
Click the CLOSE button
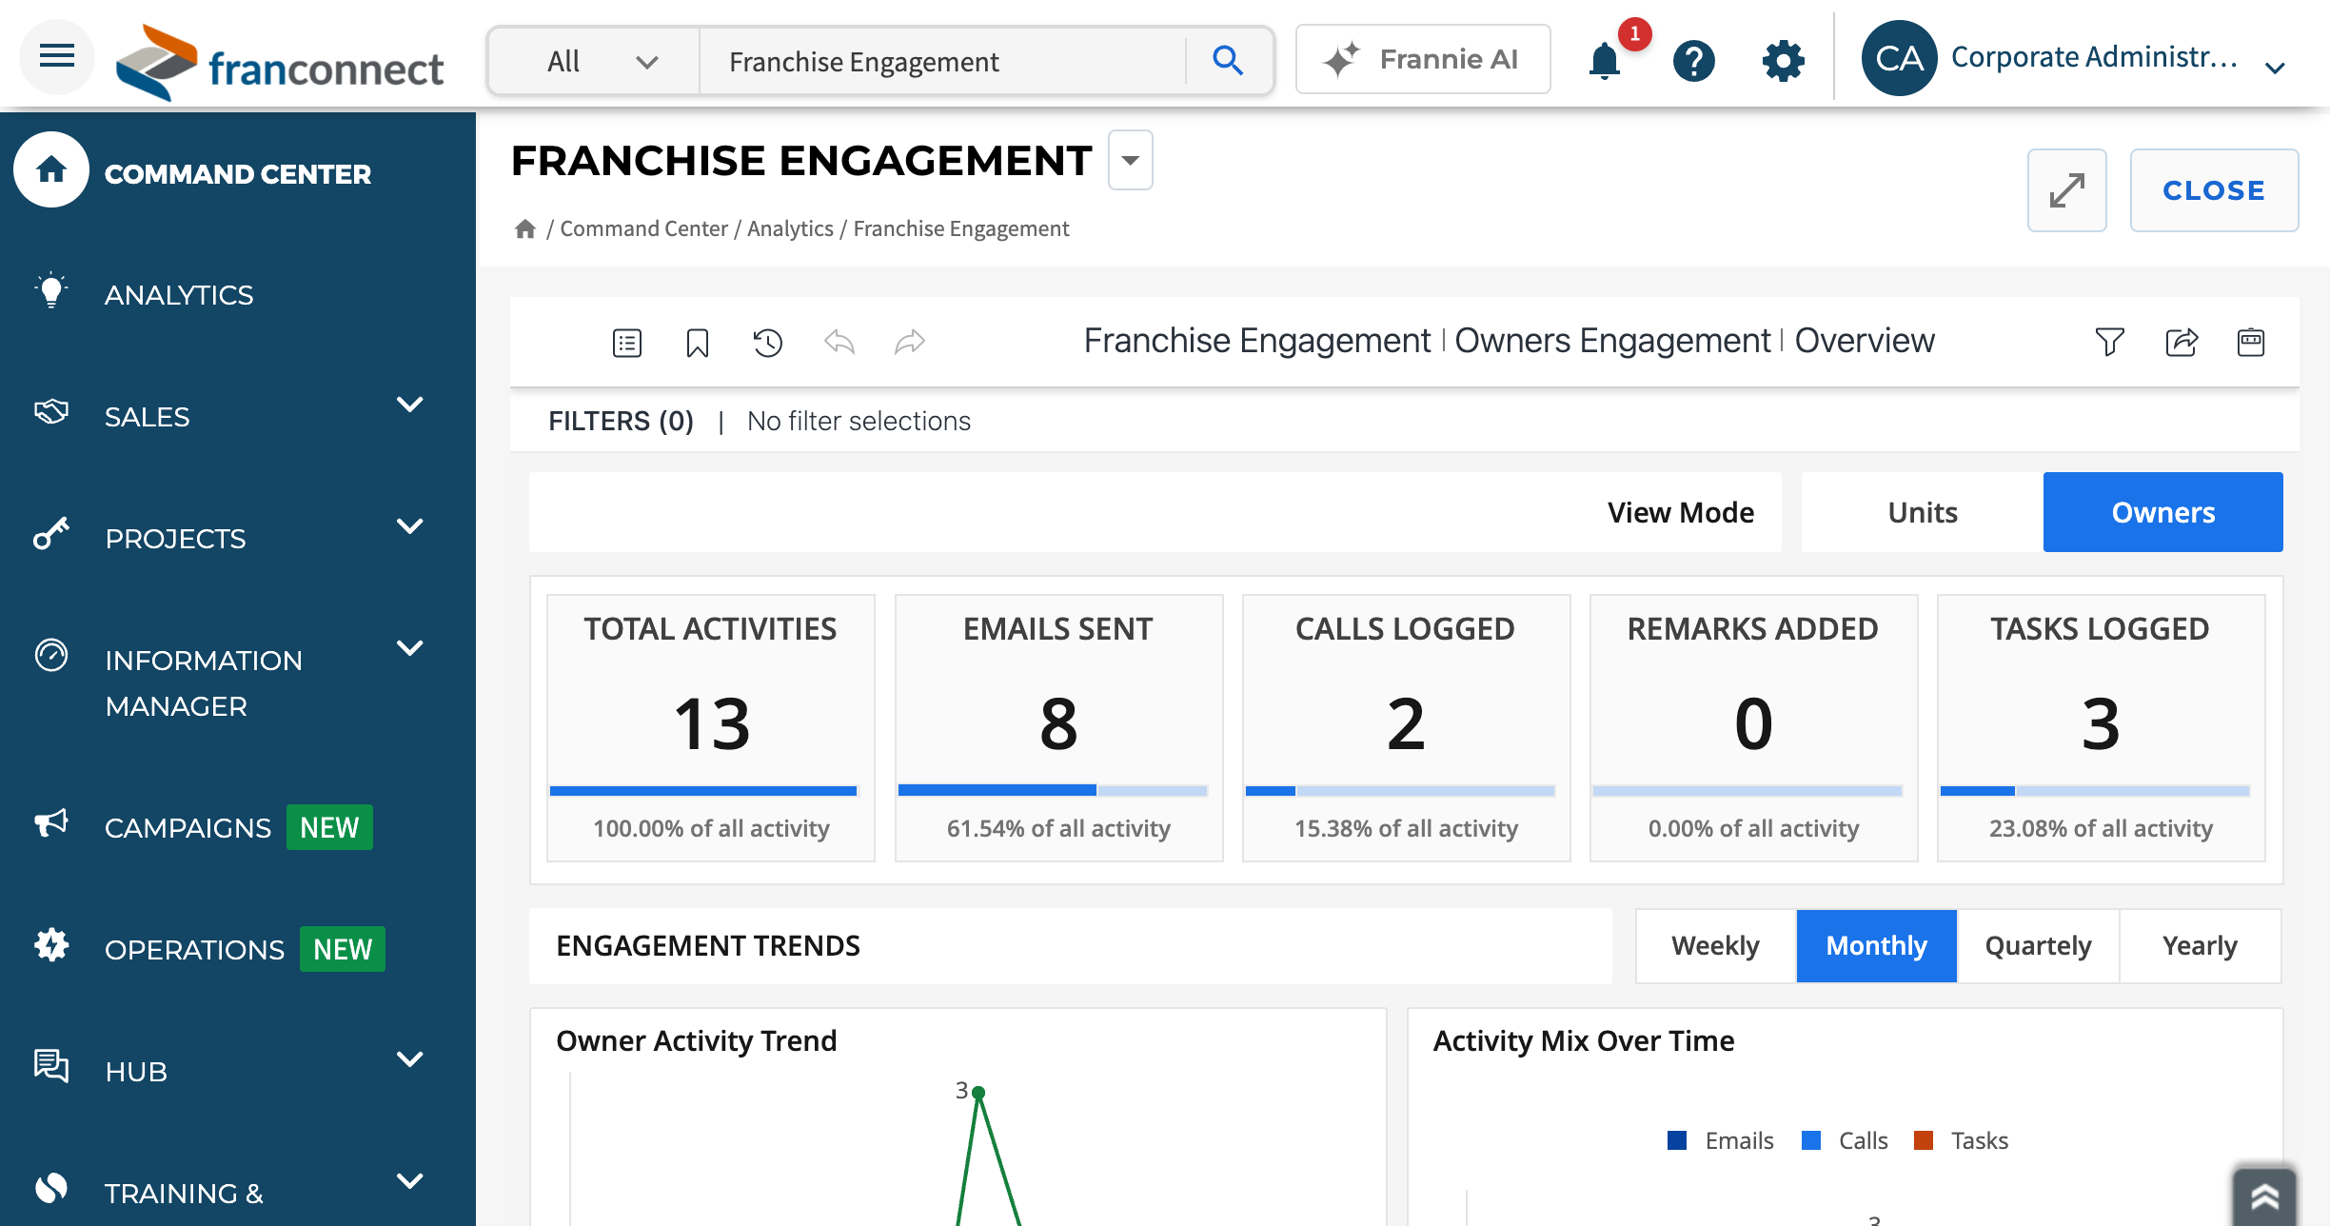pos(2214,190)
